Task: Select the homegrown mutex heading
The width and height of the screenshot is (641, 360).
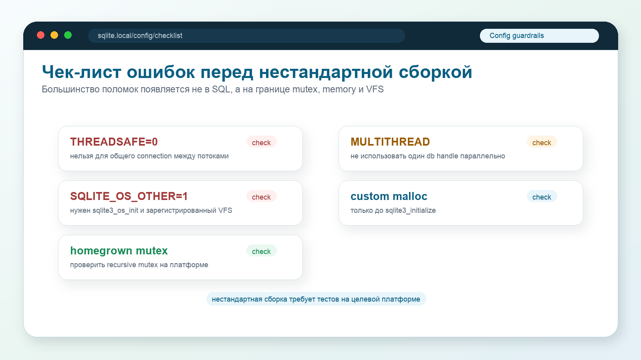Action: coord(119,251)
